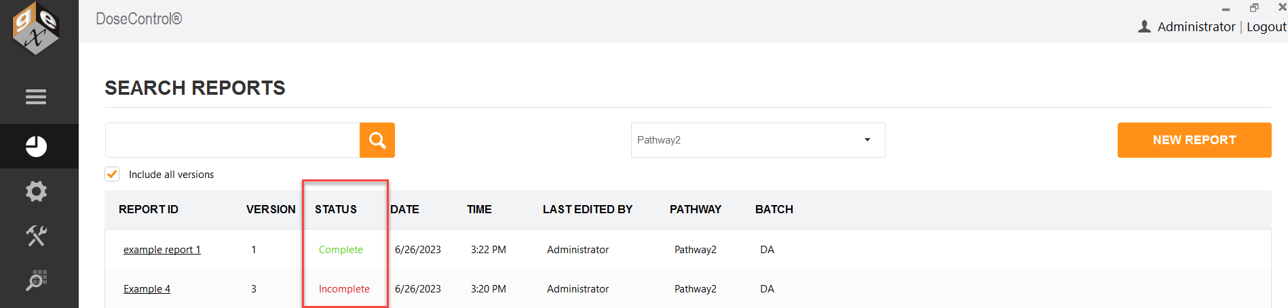Open the settings gear in sidebar
This screenshot has width=1288, height=308.
tap(36, 191)
